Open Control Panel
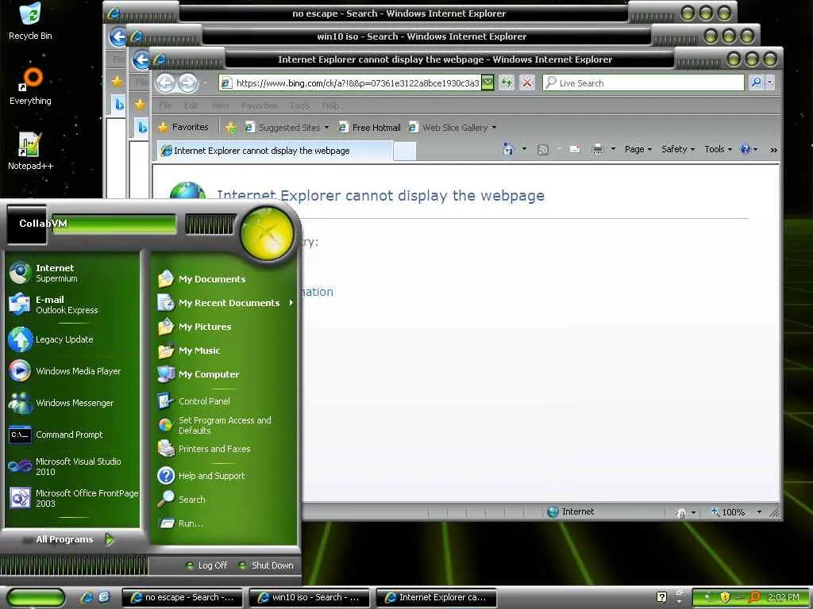The image size is (813, 609). coord(225,400)
